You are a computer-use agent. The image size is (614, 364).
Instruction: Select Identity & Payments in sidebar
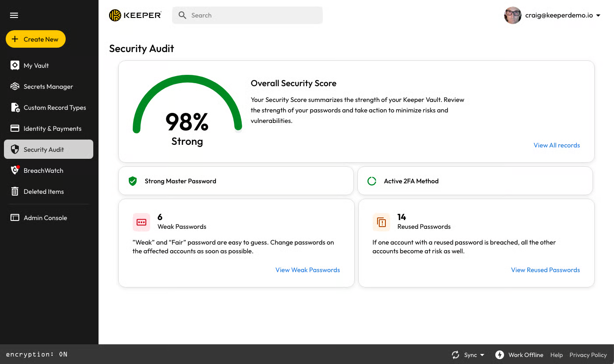(x=52, y=129)
